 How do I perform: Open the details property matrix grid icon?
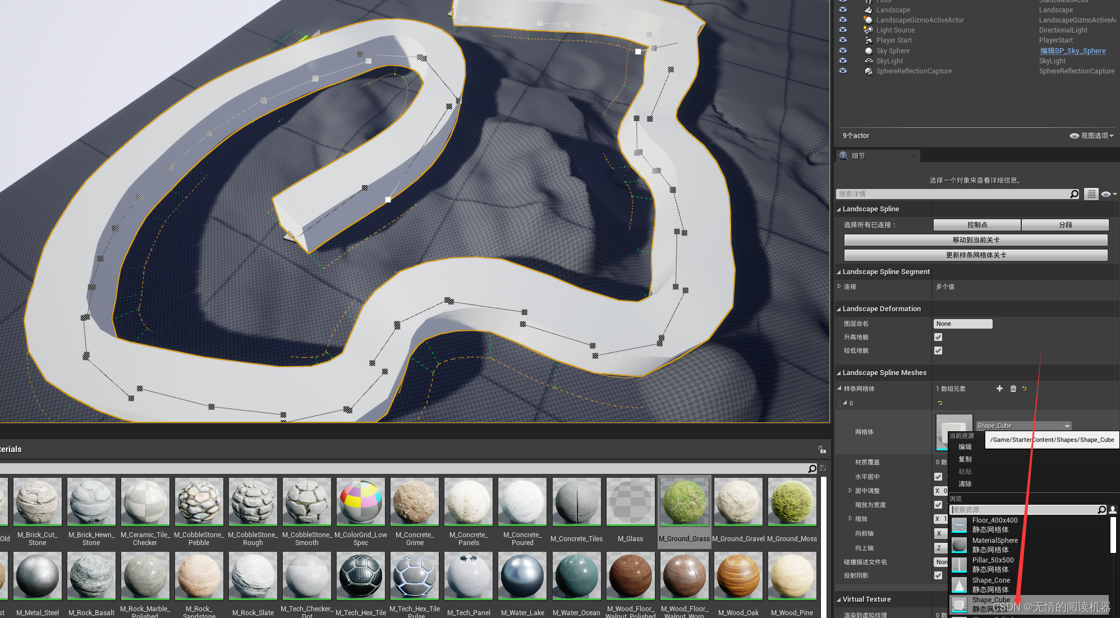click(1091, 194)
